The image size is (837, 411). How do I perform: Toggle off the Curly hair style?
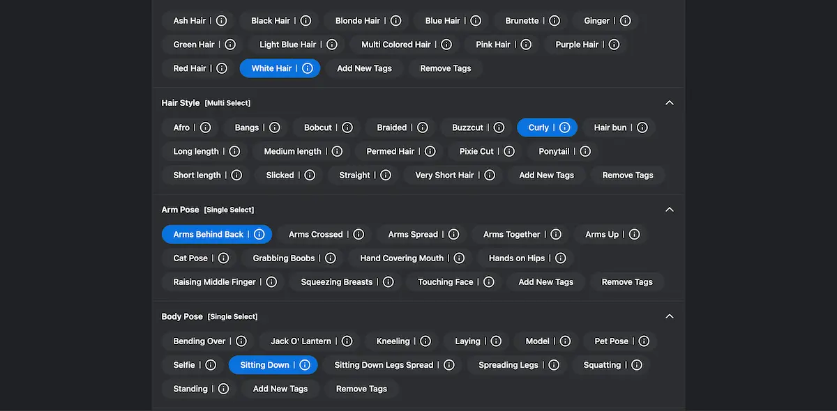(538, 127)
